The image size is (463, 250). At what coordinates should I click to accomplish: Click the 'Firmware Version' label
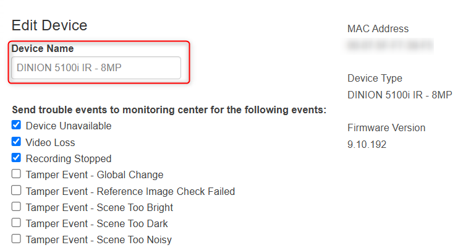coord(386,128)
